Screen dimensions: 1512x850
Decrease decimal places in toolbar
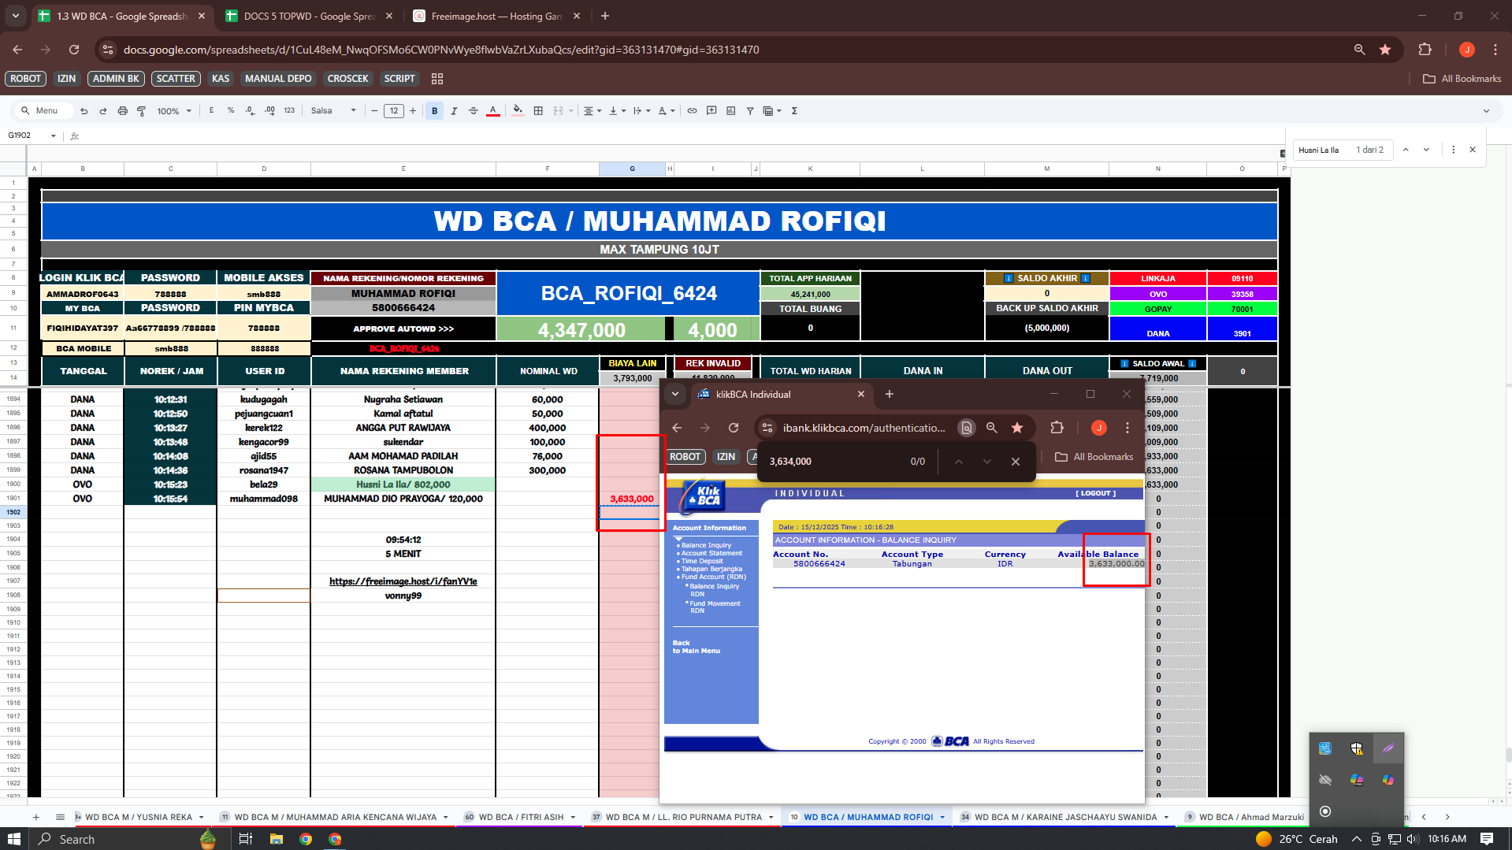click(250, 111)
